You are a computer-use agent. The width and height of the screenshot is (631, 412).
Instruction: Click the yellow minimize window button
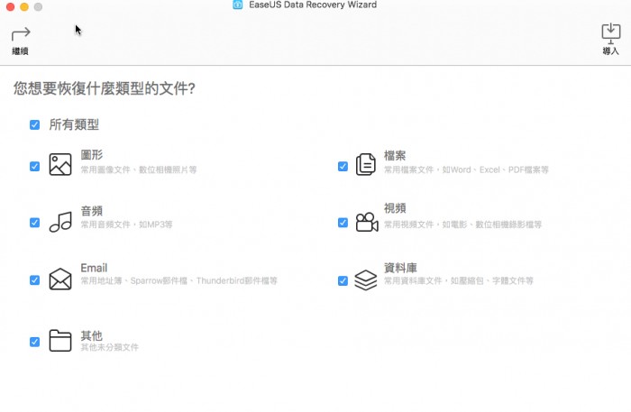coord(24,7)
